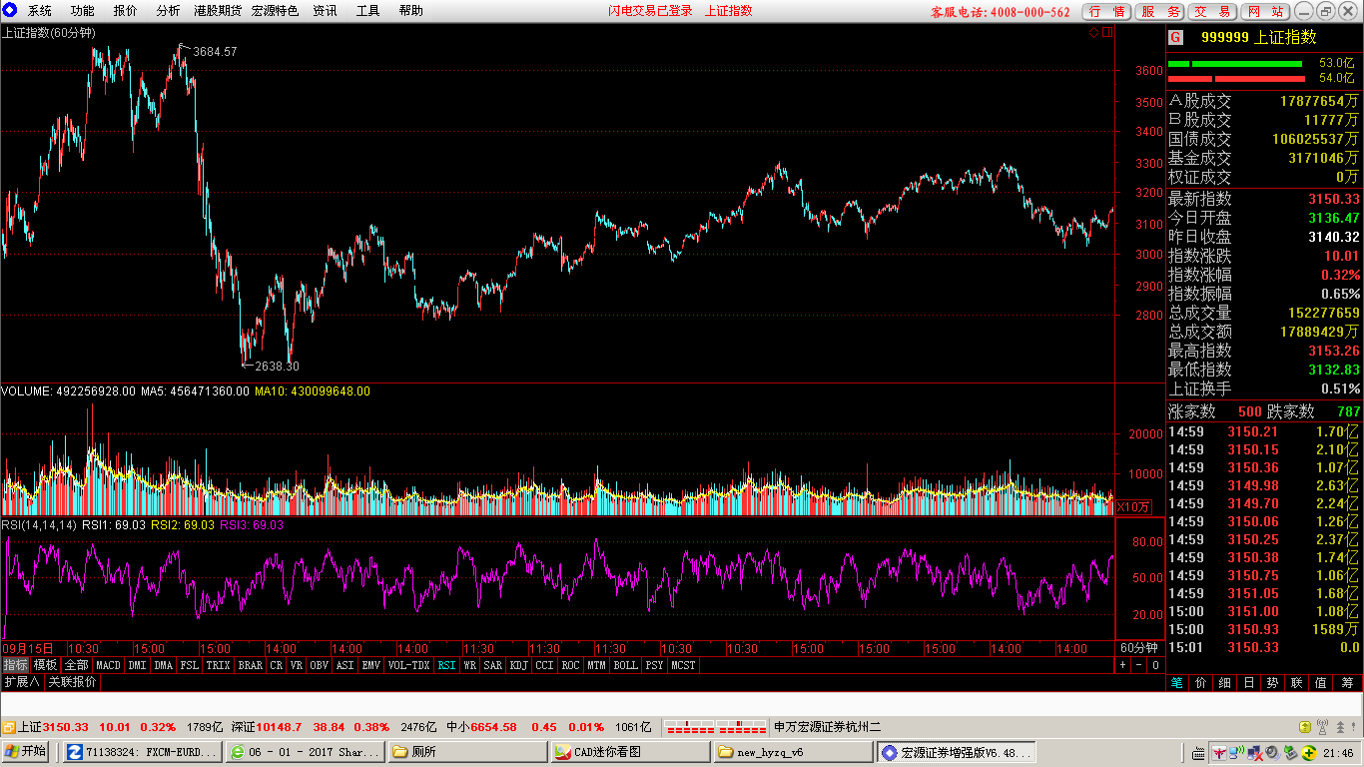
Task: Open the CAD迷你看图 taskbar window
Action: click(x=629, y=752)
